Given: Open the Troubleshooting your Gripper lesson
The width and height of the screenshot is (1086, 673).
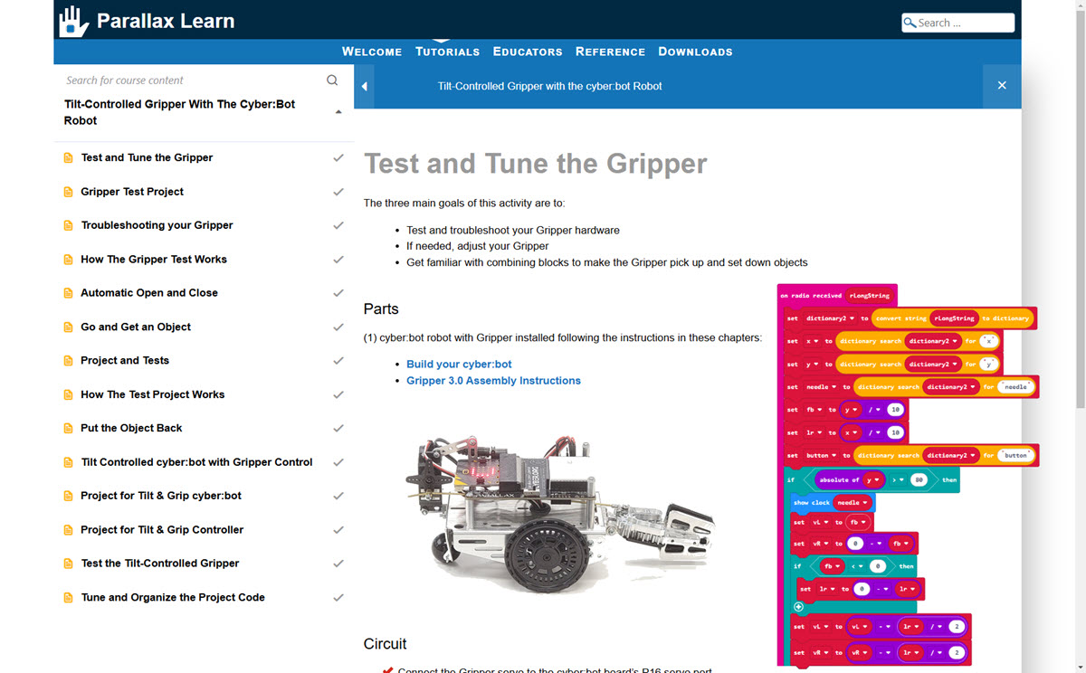Looking at the screenshot, I should click(x=157, y=225).
